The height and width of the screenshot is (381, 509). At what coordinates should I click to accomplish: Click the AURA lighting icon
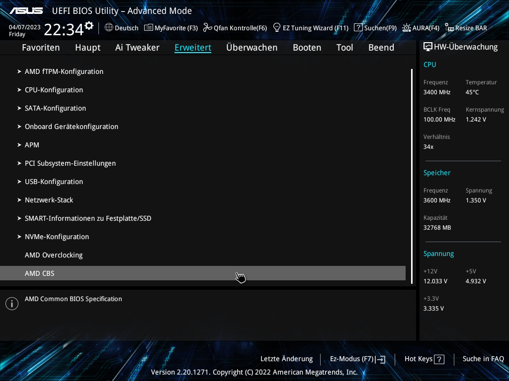407,28
